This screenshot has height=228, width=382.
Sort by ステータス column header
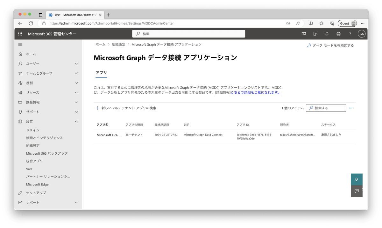point(328,125)
